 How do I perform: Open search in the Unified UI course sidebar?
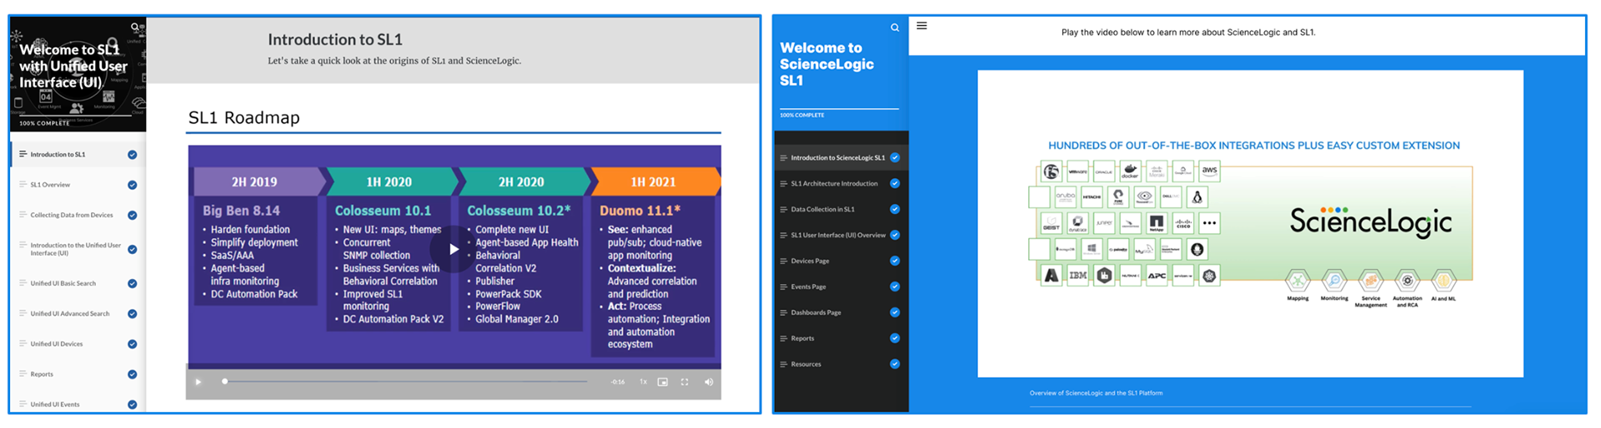click(135, 27)
